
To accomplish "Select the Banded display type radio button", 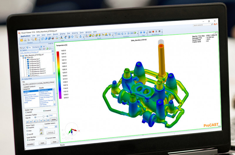I will coord(26,112).
